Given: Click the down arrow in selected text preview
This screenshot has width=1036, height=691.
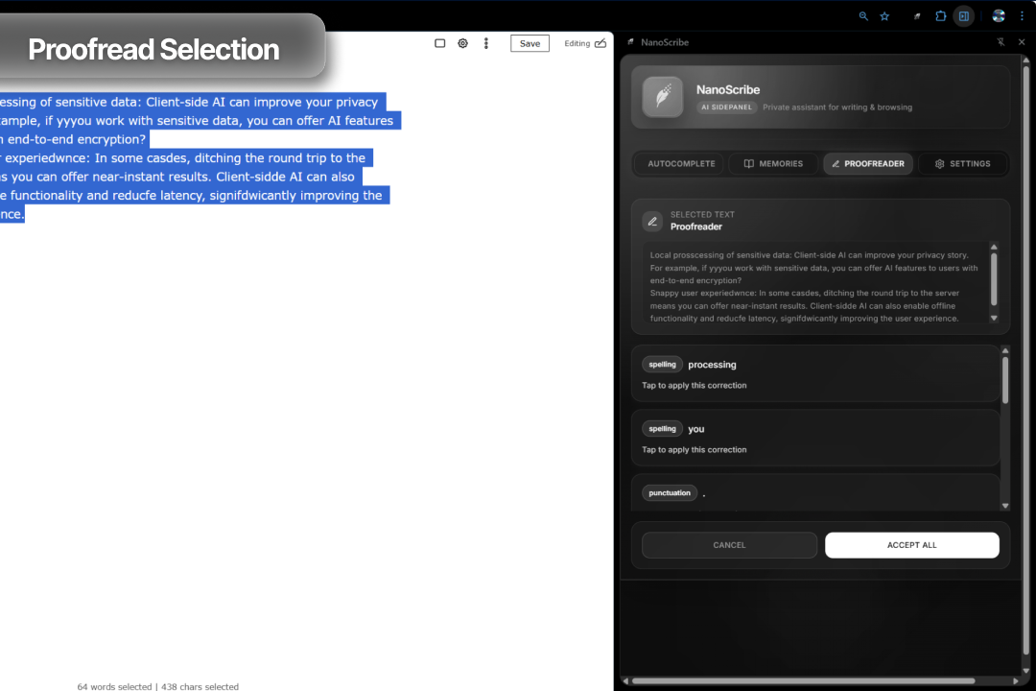Looking at the screenshot, I should [994, 318].
